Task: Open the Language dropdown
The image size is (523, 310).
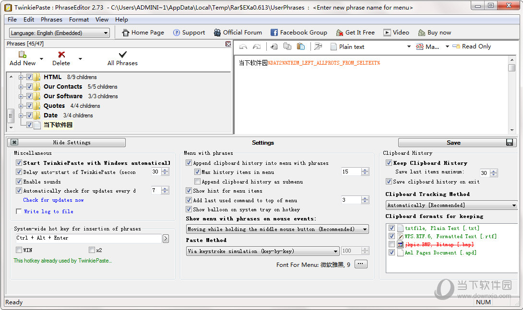Action: pos(59,33)
